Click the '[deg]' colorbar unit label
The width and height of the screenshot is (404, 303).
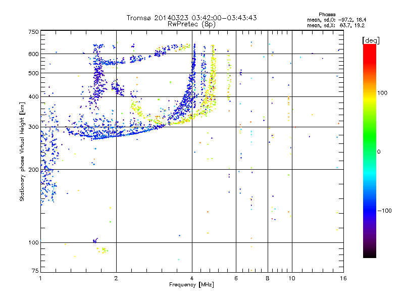(x=371, y=40)
